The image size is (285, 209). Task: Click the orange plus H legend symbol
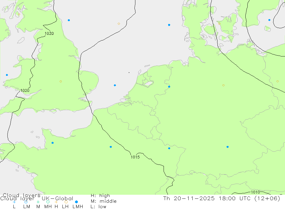coord(56,202)
